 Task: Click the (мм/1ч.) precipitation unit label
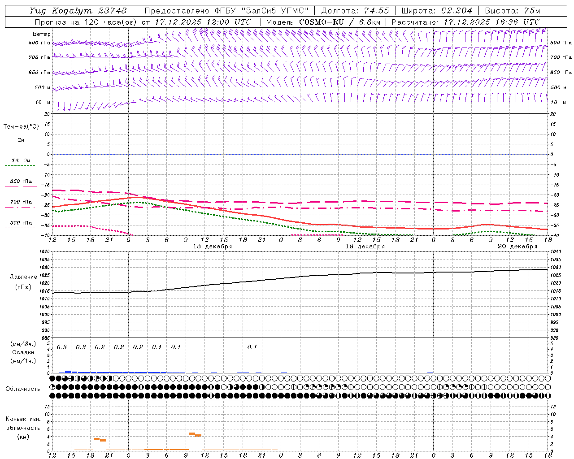(23, 361)
